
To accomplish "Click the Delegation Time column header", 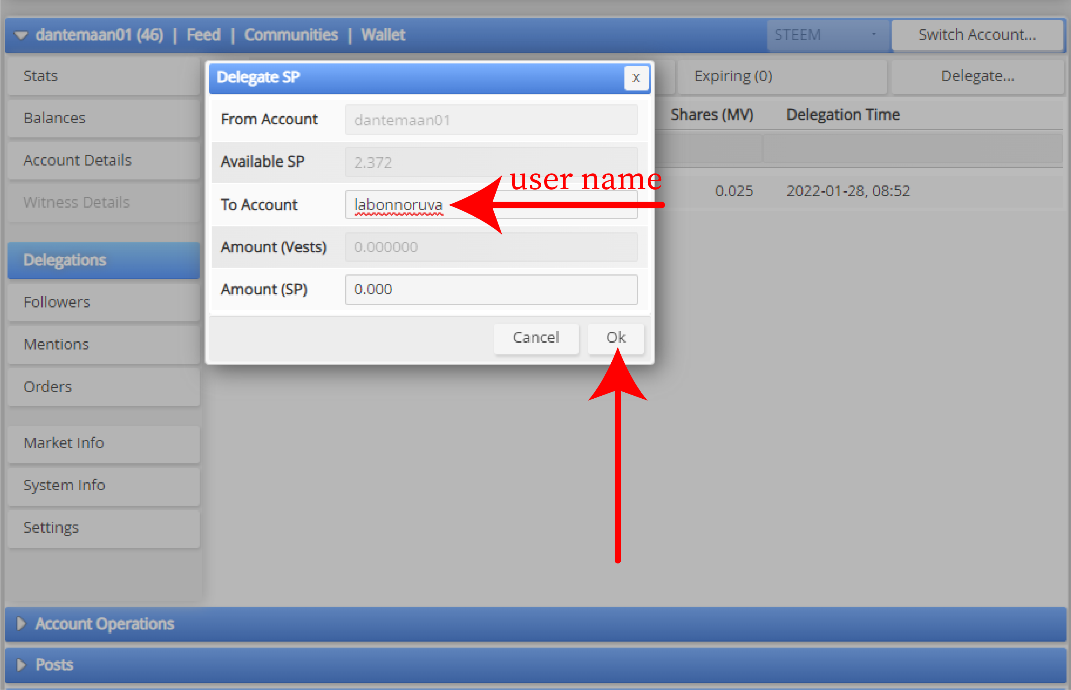I will [x=843, y=115].
